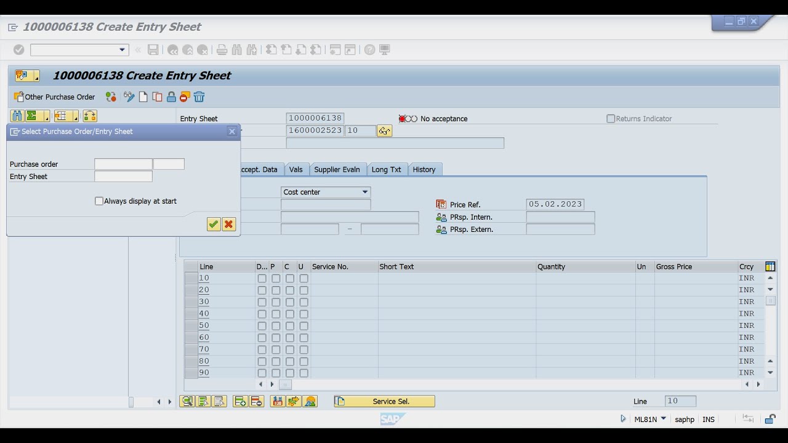This screenshot has width=788, height=443.
Task: Click the Delete Line icon below the table
Action: pos(256,401)
